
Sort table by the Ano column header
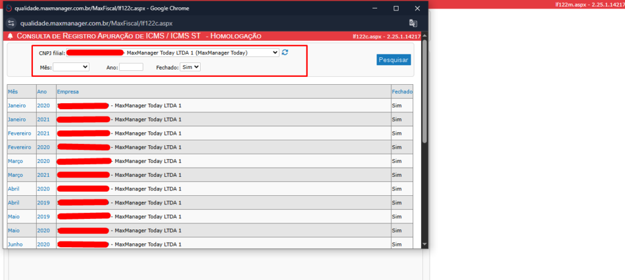pyautogui.click(x=42, y=92)
